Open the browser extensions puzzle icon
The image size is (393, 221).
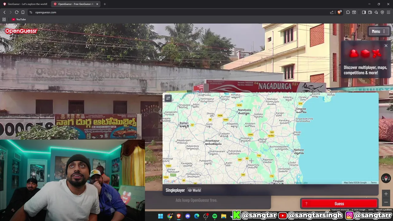(348, 12)
